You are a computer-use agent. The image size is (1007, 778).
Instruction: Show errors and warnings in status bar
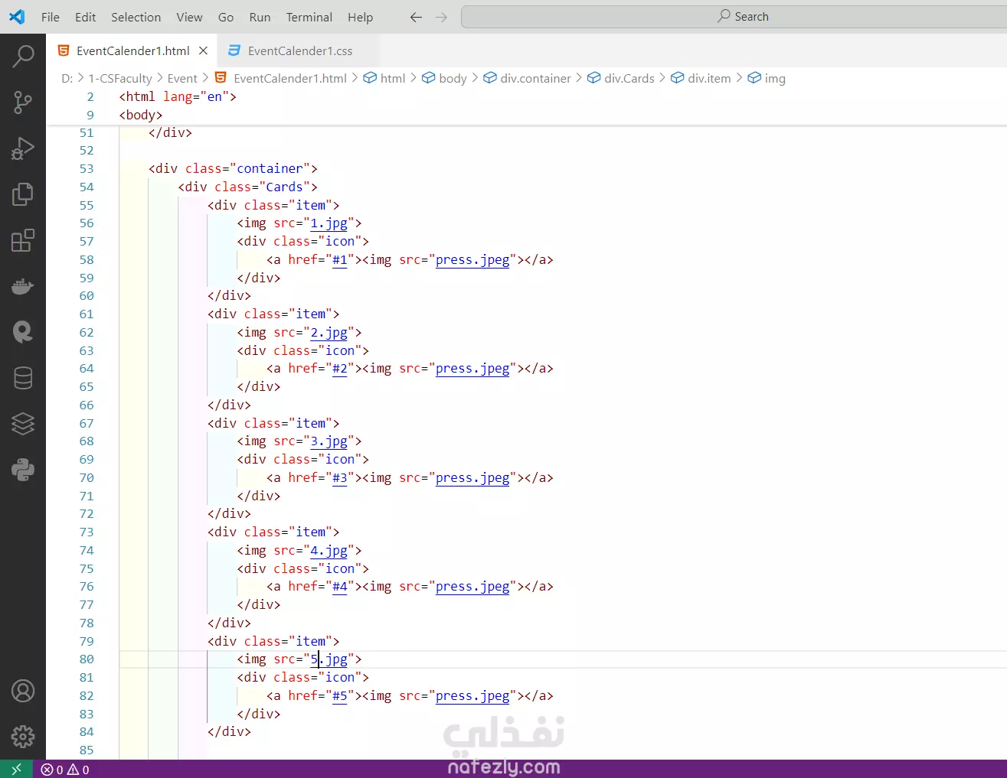[x=65, y=770]
